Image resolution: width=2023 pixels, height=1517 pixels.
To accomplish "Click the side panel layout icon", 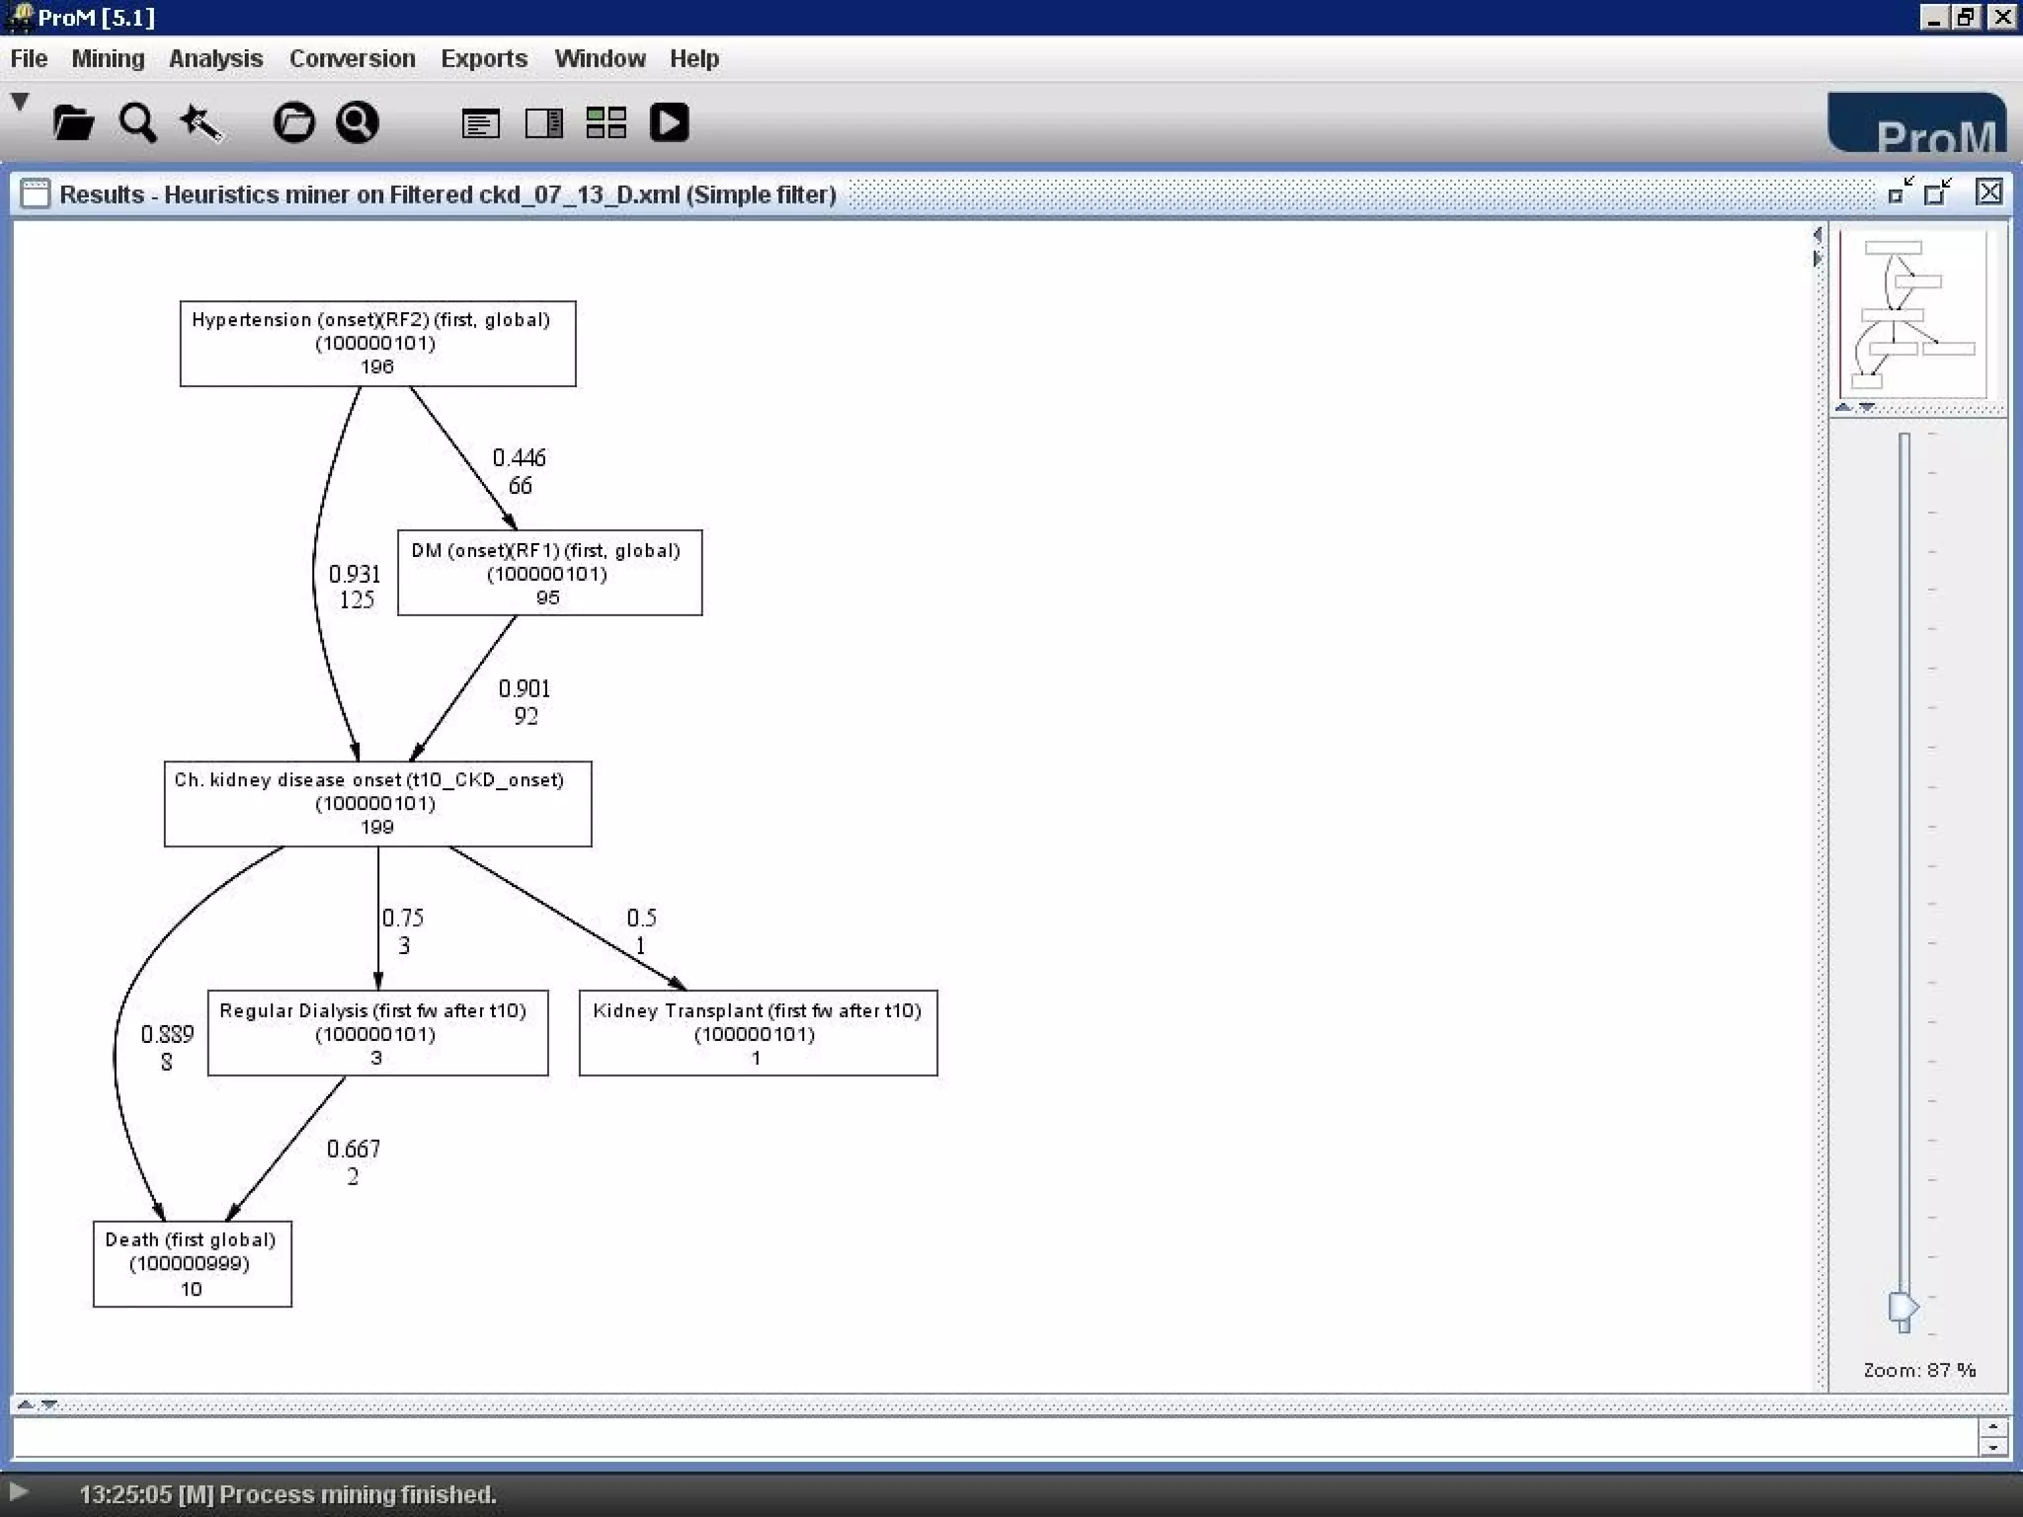I will (x=543, y=123).
